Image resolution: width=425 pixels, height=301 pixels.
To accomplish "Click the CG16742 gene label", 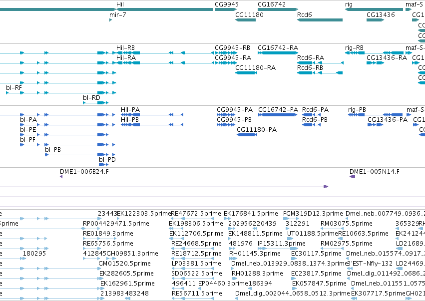I will tap(272, 4).
